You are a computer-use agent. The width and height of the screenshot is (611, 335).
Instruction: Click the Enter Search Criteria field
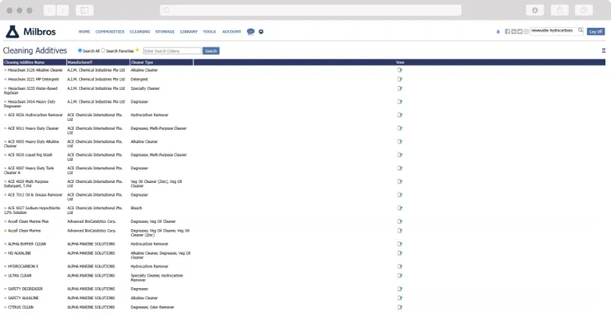[171, 51]
